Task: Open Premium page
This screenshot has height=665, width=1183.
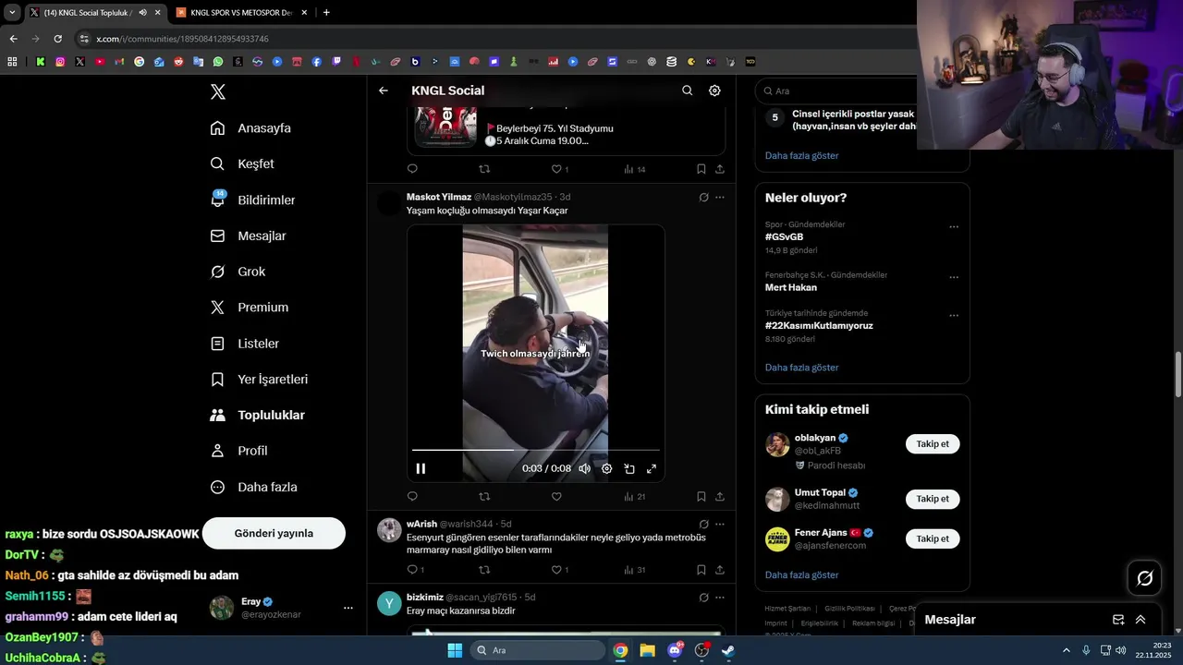Action: click(x=249, y=308)
